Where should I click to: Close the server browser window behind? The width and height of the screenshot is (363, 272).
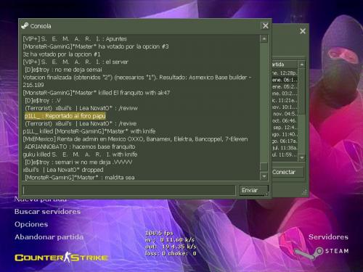[303, 31]
